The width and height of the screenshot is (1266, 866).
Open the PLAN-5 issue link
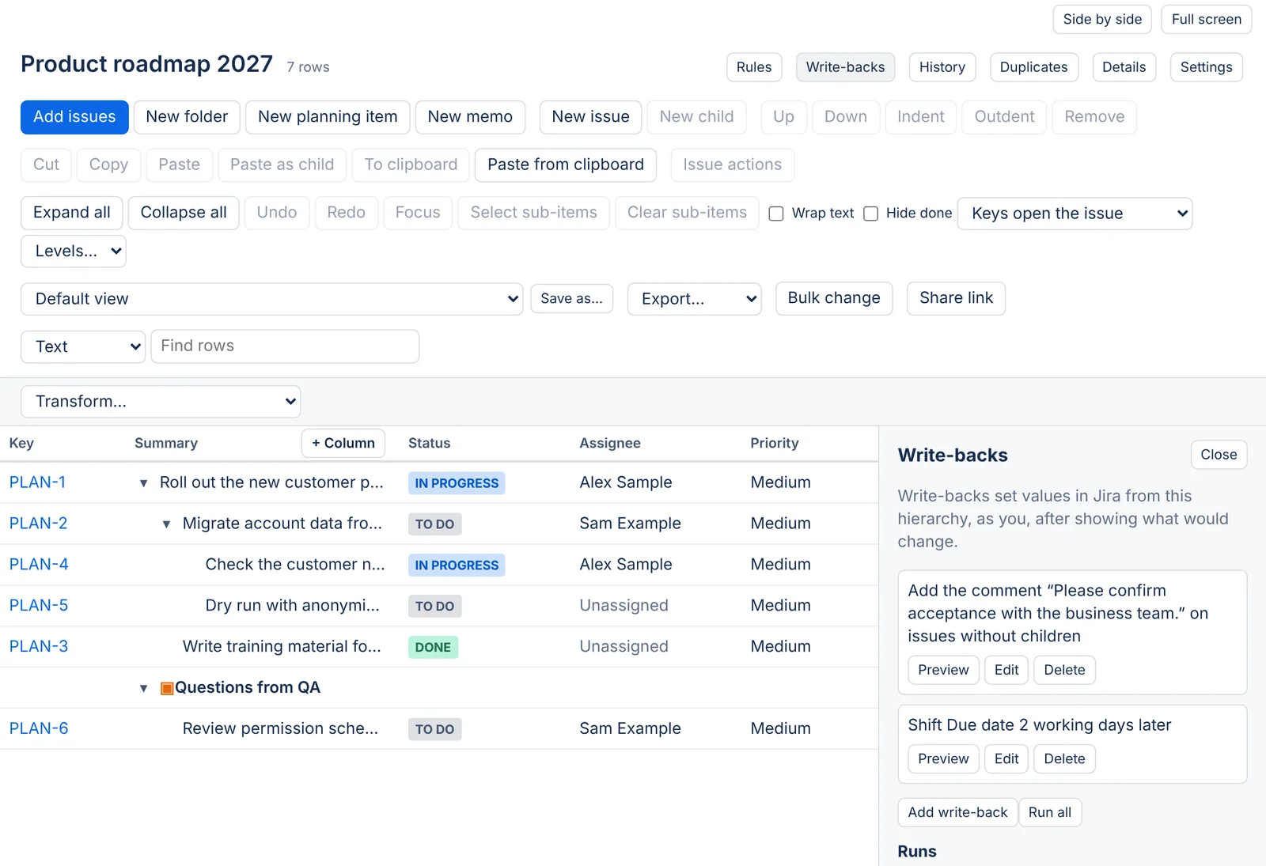tap(39, 606)
